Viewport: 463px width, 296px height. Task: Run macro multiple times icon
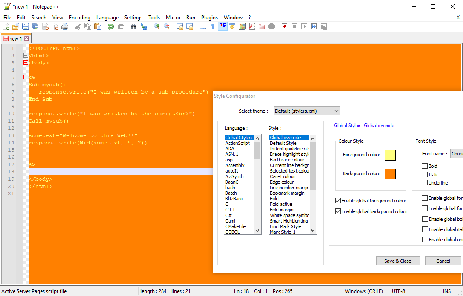[x=314, y=26]
